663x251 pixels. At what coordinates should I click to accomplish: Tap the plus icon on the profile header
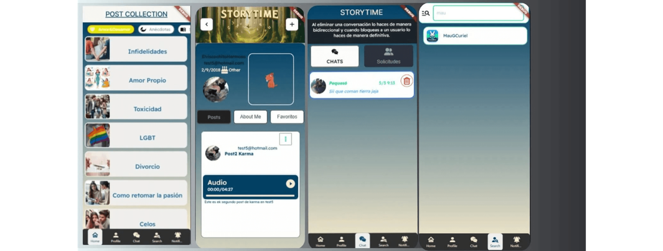pyautogui.click(x=291, y=24)
